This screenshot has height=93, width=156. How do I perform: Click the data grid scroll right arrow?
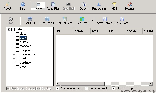151,83
